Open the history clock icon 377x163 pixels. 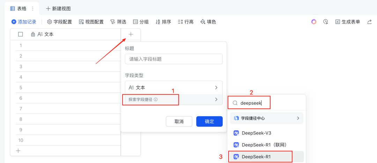(326, 22)
